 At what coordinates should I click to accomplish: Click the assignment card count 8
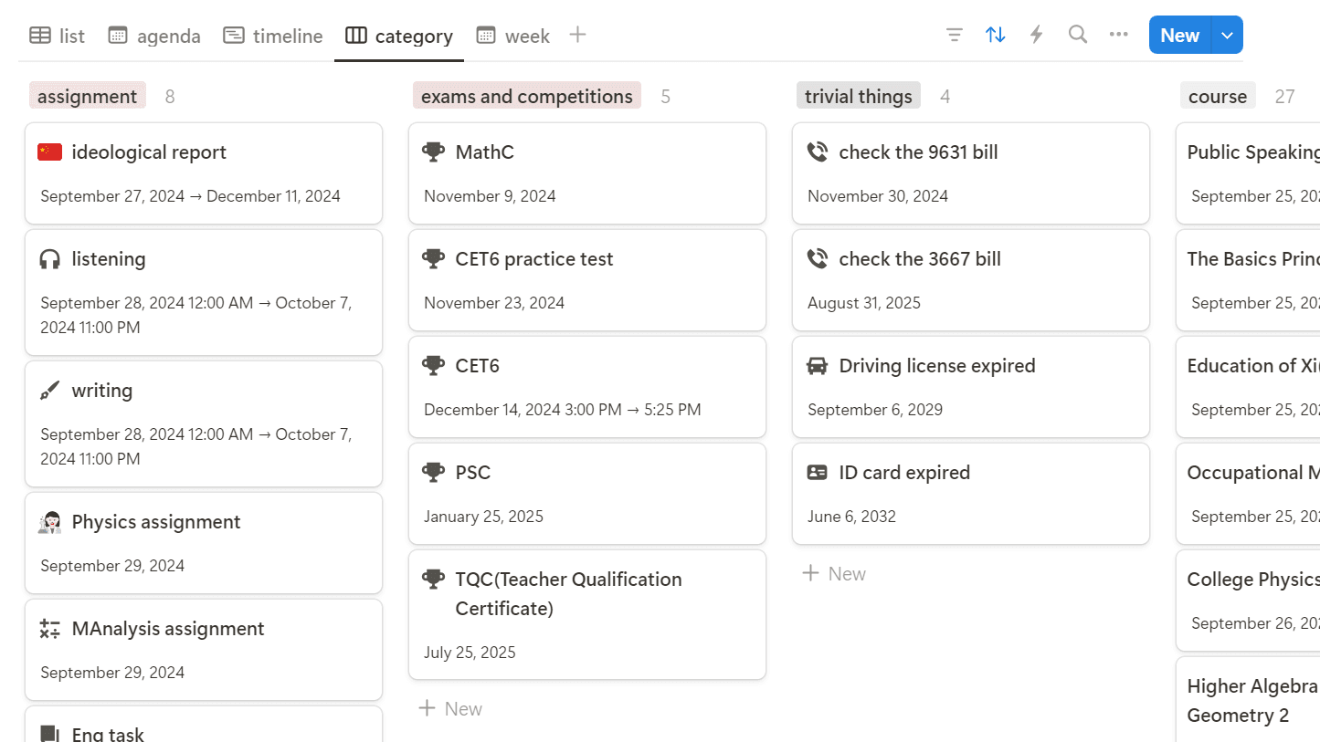[x=170, y=96]
